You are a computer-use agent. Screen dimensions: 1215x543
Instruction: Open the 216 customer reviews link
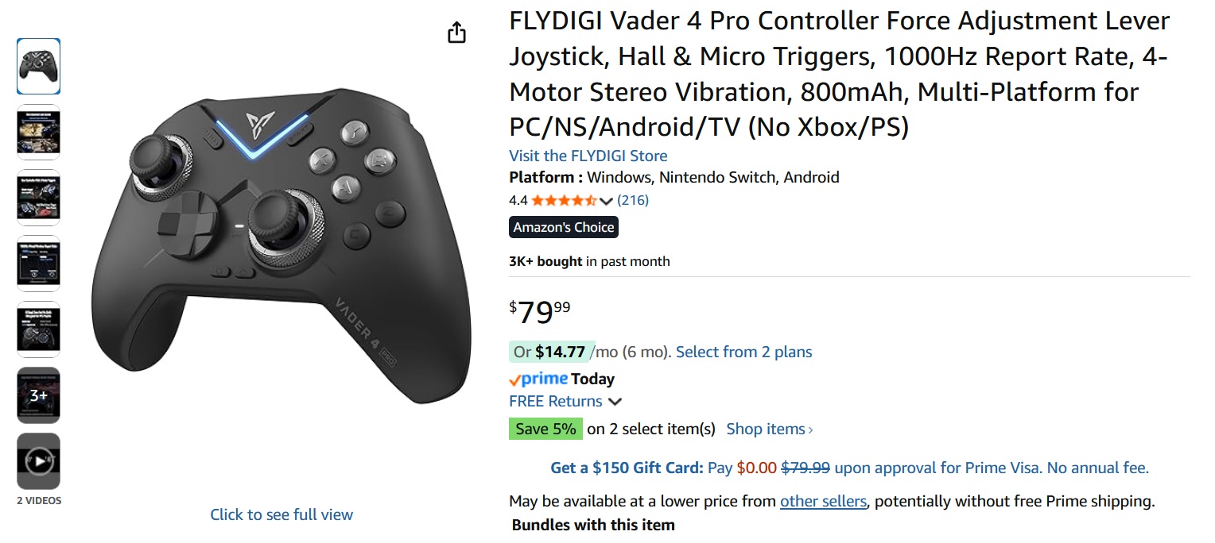pos(633,200)
